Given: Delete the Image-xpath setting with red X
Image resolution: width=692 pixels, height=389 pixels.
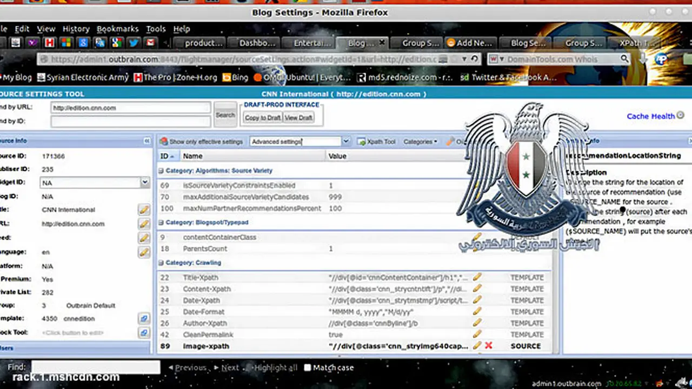Looking at the screenshot, I should tap(489, 345).
